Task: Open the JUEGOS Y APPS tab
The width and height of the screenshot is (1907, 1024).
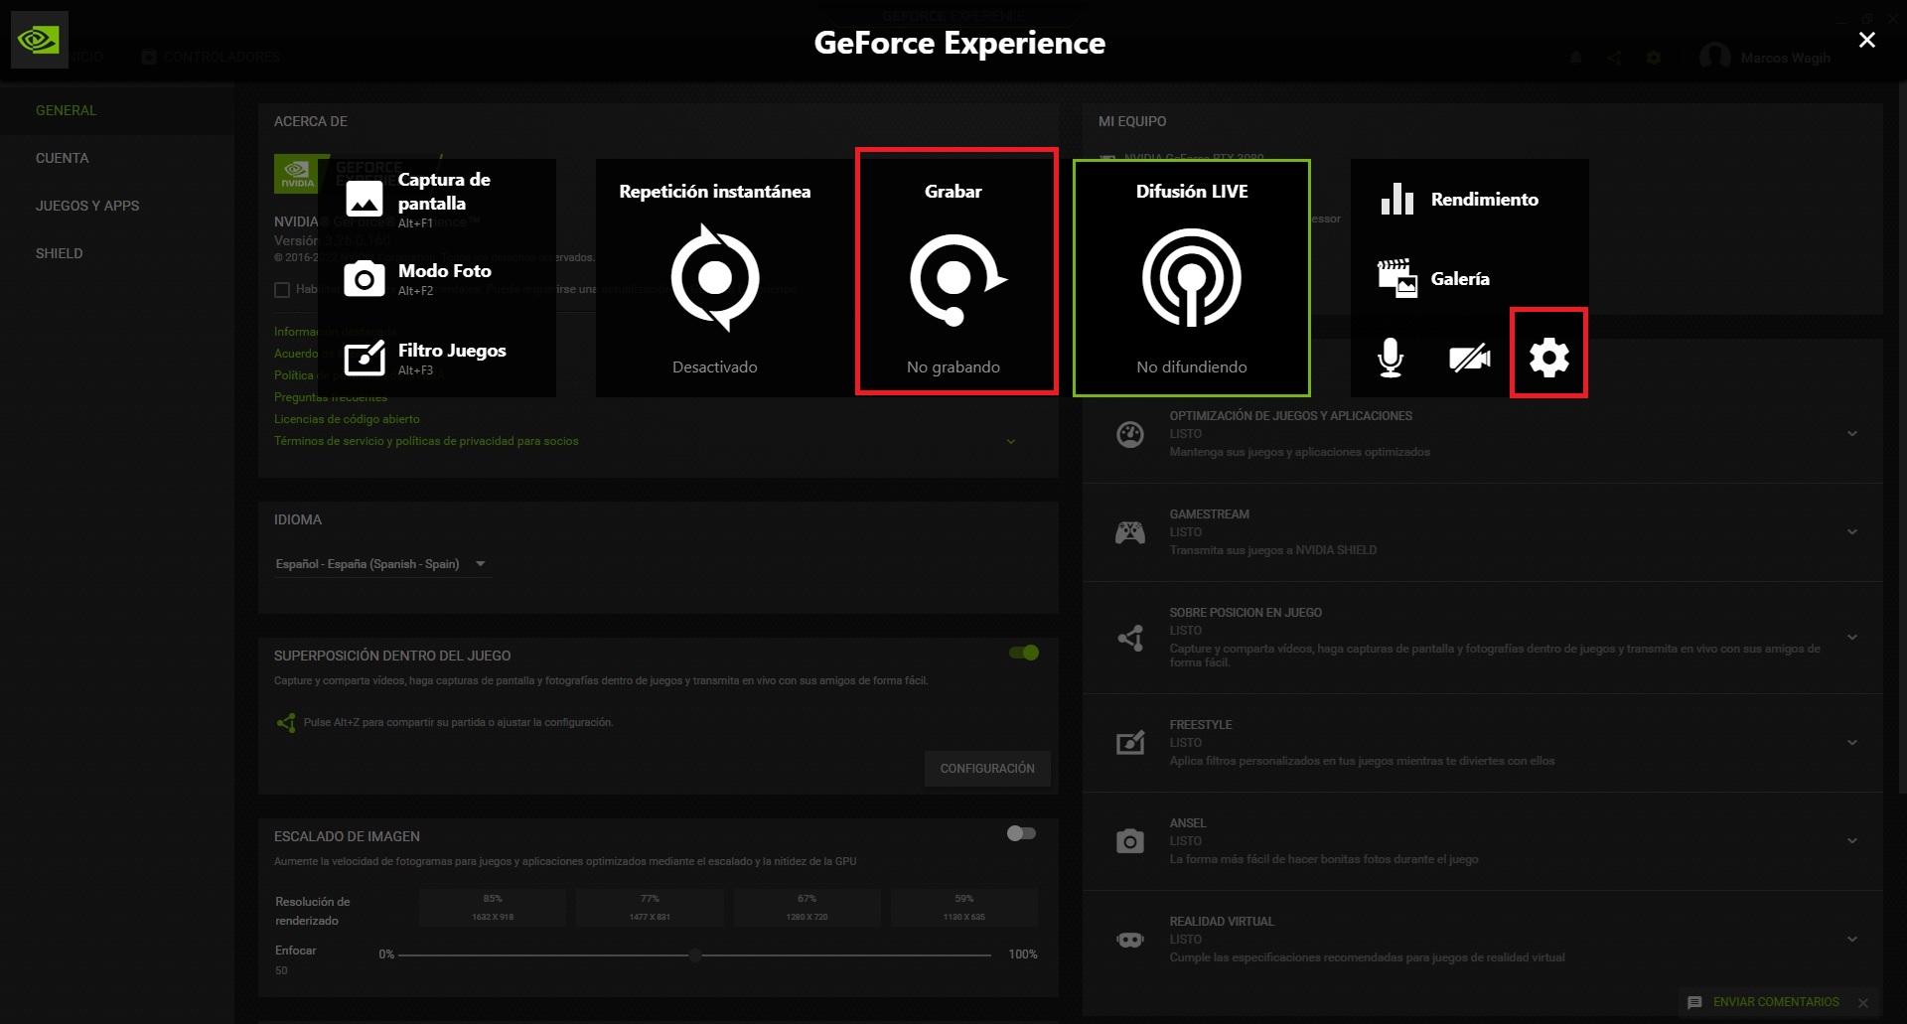Action: click(86, 206)
